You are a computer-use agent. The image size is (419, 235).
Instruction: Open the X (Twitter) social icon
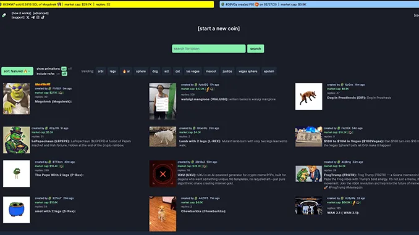[28, 17]
